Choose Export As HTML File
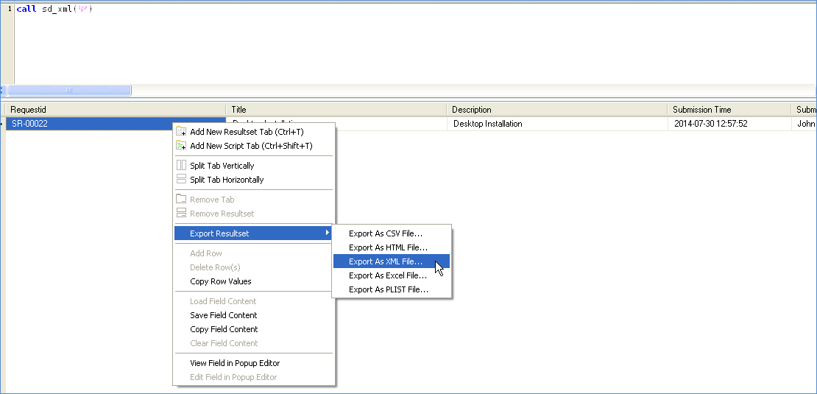 pyautogui.click(x=388, y=247)
